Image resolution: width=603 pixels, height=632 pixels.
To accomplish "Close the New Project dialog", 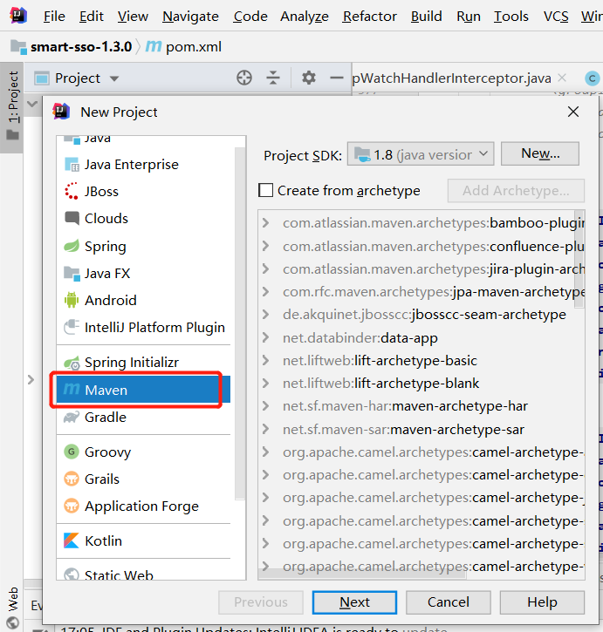I will [x=573, y=112].
